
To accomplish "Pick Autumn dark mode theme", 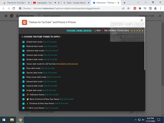I will (x=23, y=55).
